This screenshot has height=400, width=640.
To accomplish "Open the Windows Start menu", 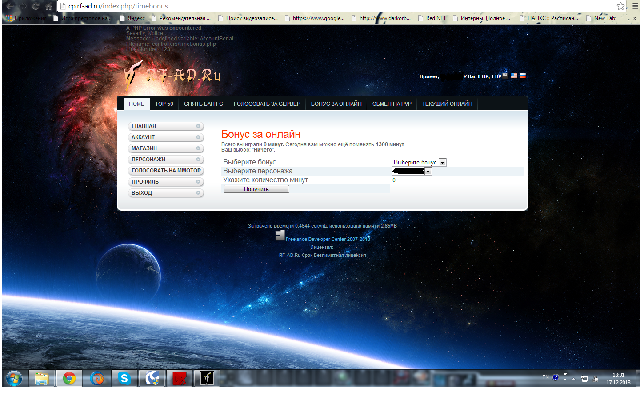I will (x=14, y=379).
